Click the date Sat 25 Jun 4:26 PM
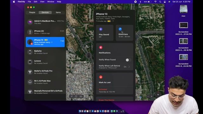The image size is (203, 114). [181, 2]
